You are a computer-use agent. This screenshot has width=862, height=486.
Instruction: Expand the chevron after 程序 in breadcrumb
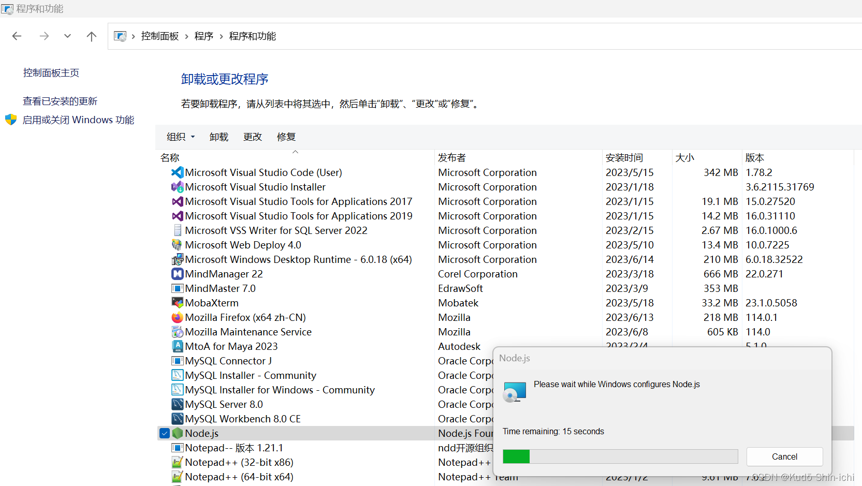pos(222,36)
